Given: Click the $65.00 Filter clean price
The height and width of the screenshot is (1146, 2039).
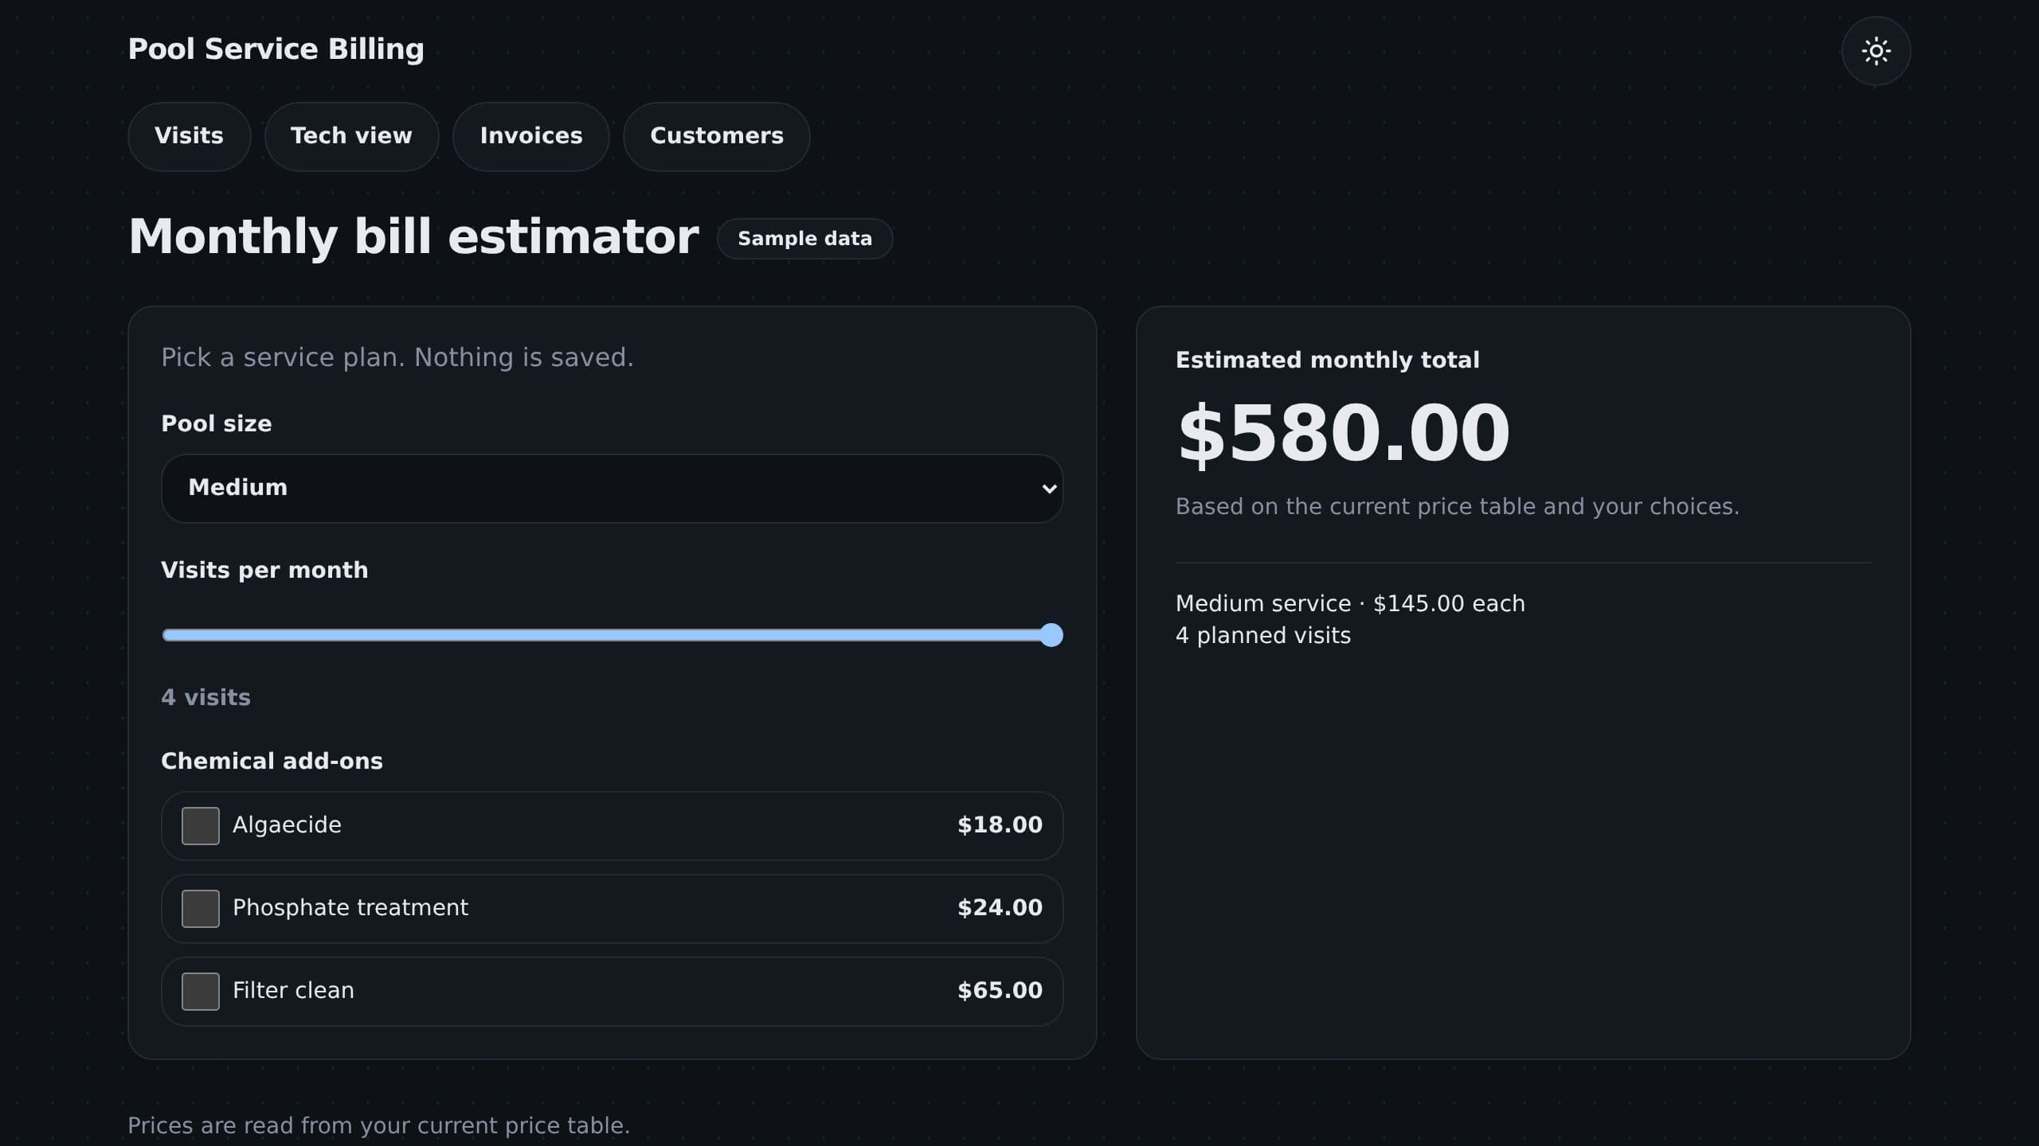Looking at the screenshot, I should 1000,991.
